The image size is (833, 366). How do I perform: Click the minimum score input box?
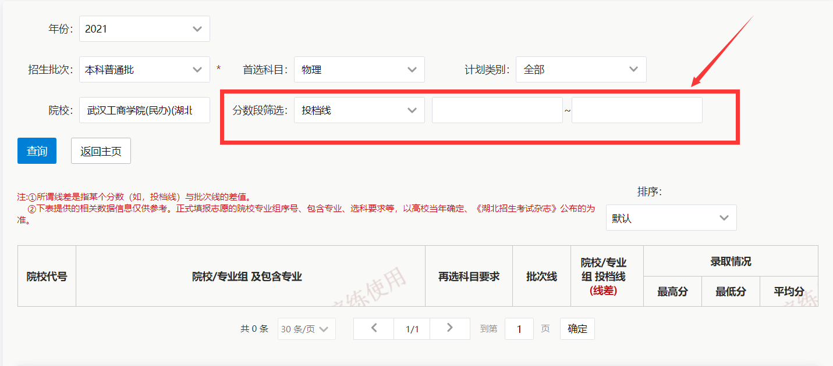click(497, 110)
